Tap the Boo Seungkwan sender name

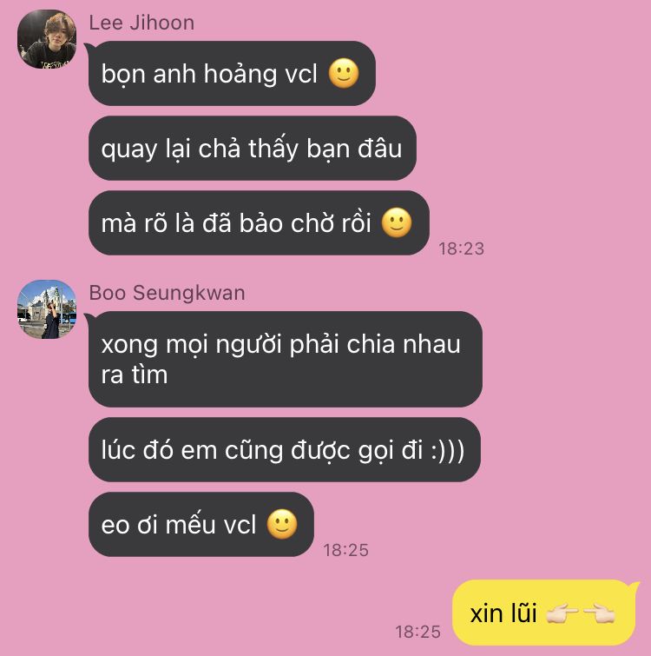(x=168, y=293)
